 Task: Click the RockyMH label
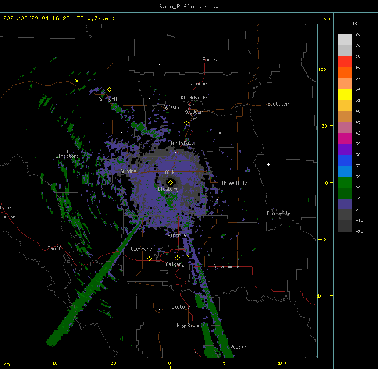tap(107, 99)
